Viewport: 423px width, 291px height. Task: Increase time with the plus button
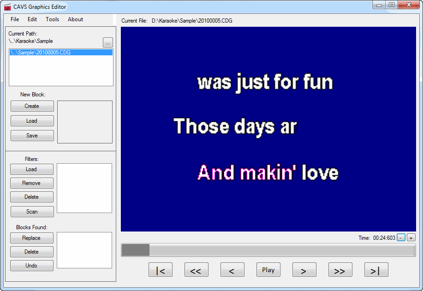(x=411, y=238)
